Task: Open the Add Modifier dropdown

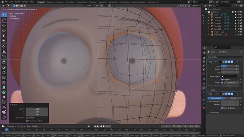Action: pos(225,57)
